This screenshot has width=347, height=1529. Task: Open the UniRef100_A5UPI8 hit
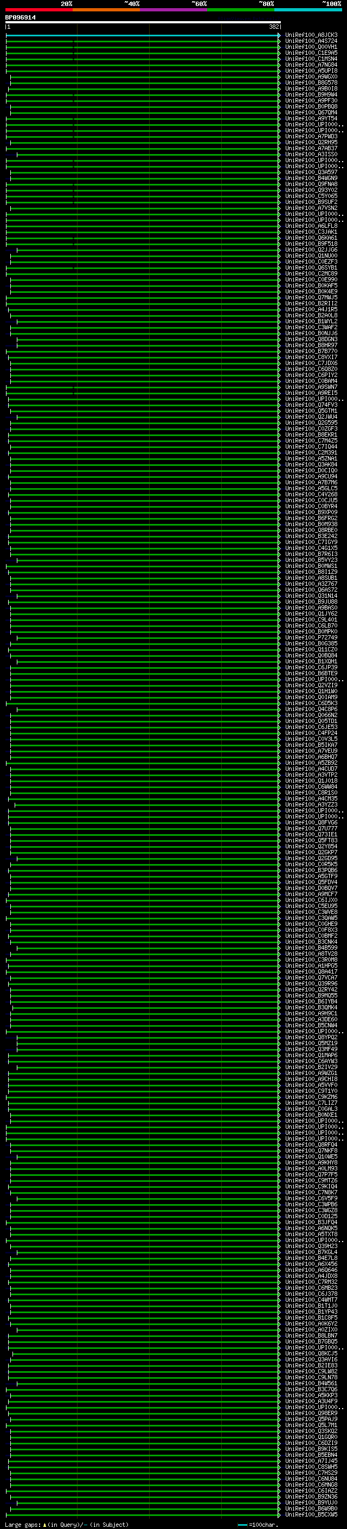point(311,71)
